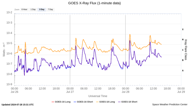The image size is (189, 106).
Task: Click the red GOES-16 Long legend line
Action: tap(53, 102)
